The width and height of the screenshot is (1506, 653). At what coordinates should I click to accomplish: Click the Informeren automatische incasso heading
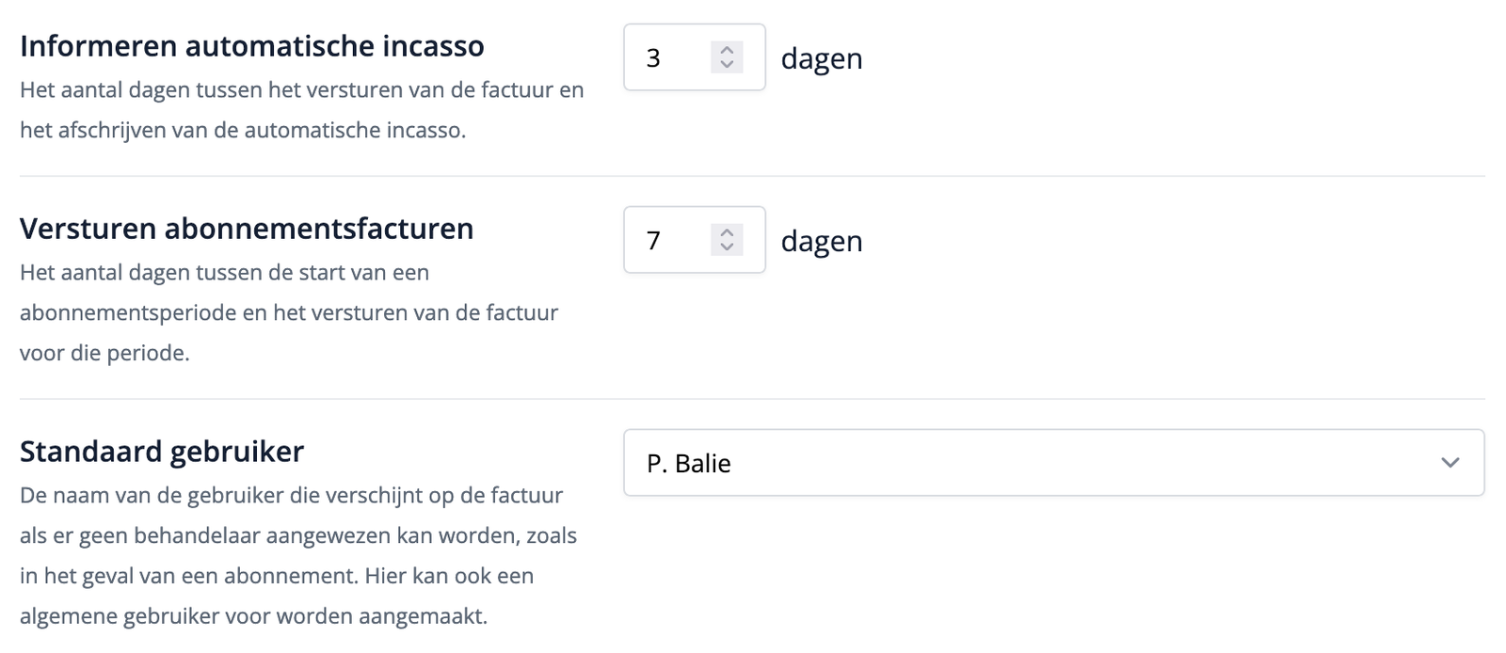click(250, 45)
